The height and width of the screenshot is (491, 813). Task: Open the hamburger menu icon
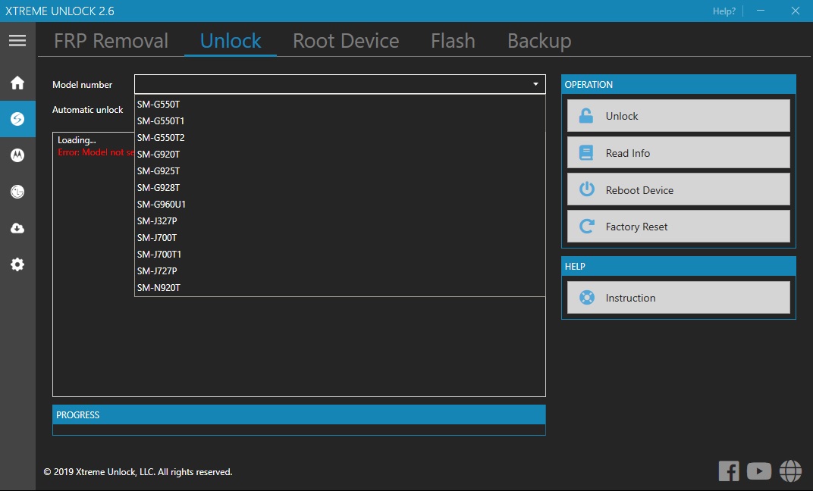pos(17,40)
